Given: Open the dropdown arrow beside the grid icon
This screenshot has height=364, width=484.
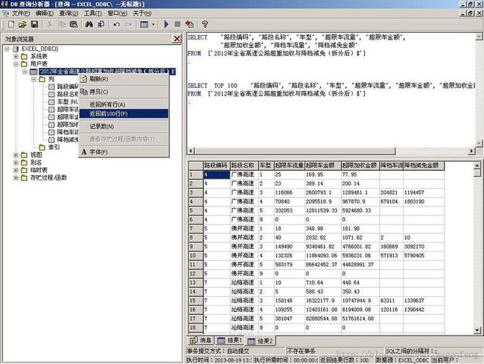Looking at the screenshot, I should point(153,24).
